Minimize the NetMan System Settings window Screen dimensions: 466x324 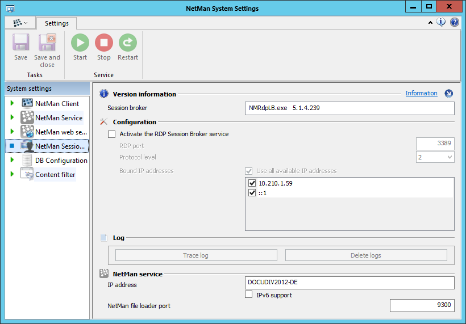[x=413, y=7]
